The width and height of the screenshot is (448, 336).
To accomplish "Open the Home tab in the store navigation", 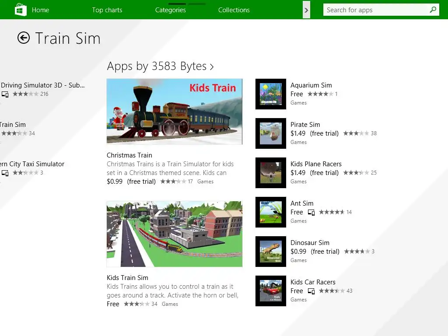I will coord(40,10).
